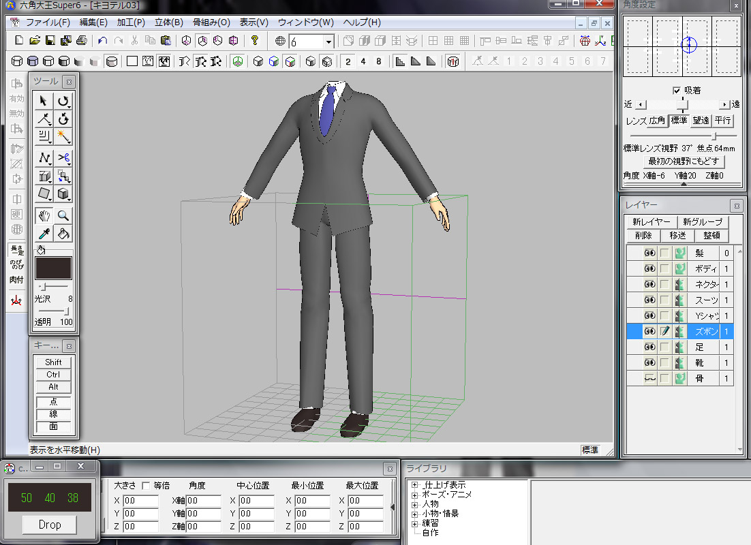751x545 pixels.
Task: Click the save floppy disk icon
Action: tap(50, 41)
